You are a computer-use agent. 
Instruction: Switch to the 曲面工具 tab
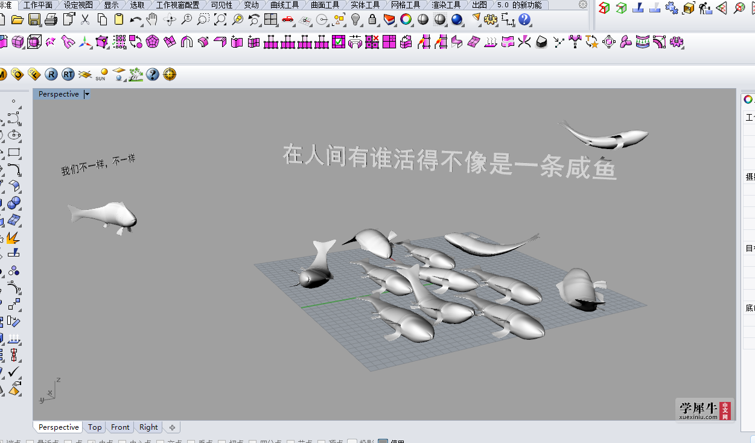pyautogui.click(x=325, y=5)
